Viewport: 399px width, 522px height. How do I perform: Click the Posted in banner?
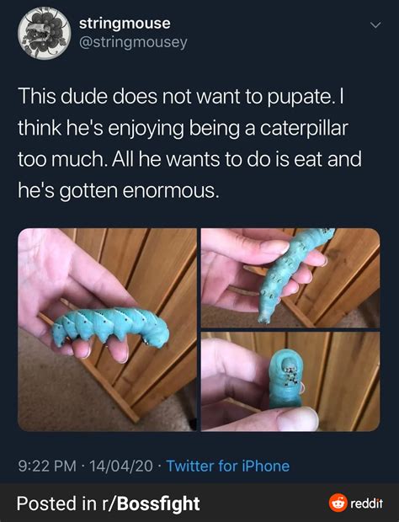[199, 503]
